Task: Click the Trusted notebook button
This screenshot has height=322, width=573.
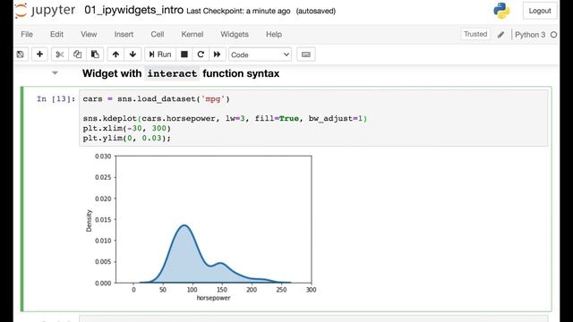Action: 475,34
